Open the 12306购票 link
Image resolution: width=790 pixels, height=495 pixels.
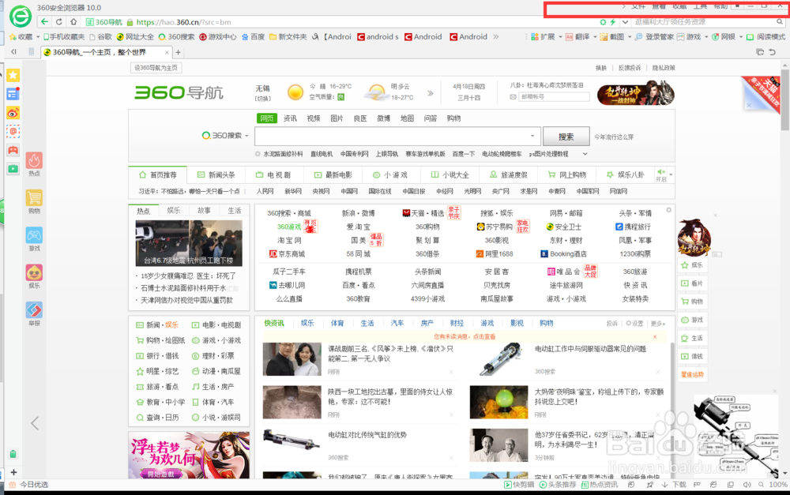click(x=635, y=254)
